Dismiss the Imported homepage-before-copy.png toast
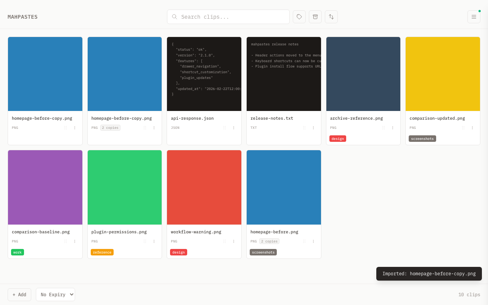This screenshot has height=305, width=488. (429, 274)
